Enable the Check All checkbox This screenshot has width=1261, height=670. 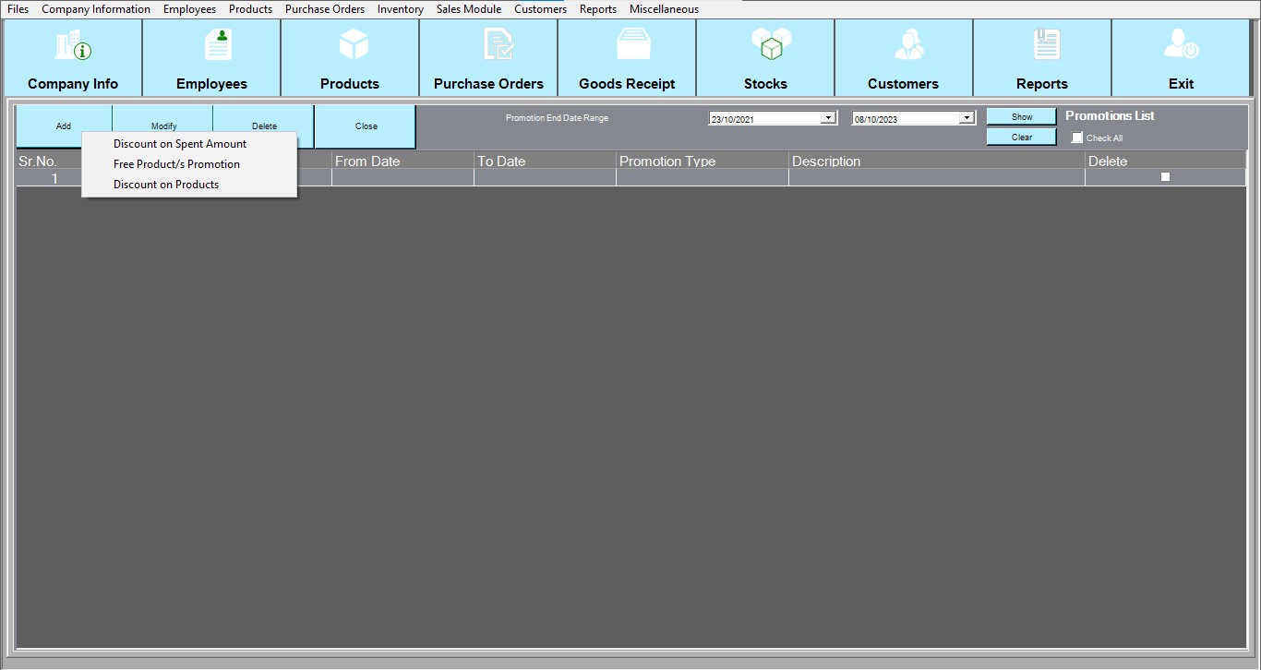(1077, 138)
